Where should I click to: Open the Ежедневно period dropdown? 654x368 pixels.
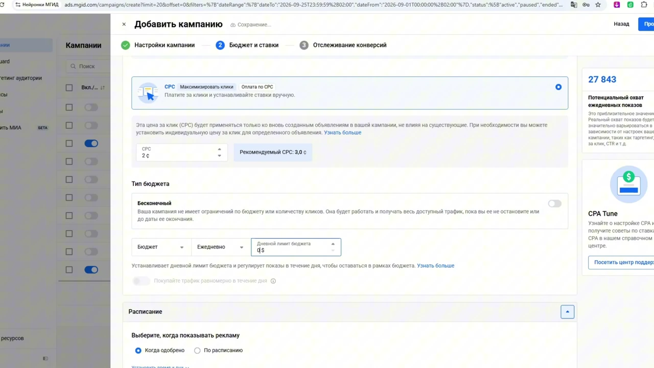pos(221,247)
